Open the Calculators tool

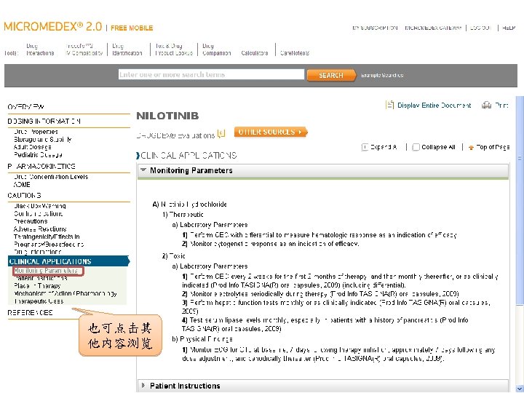tap(255, 53)
